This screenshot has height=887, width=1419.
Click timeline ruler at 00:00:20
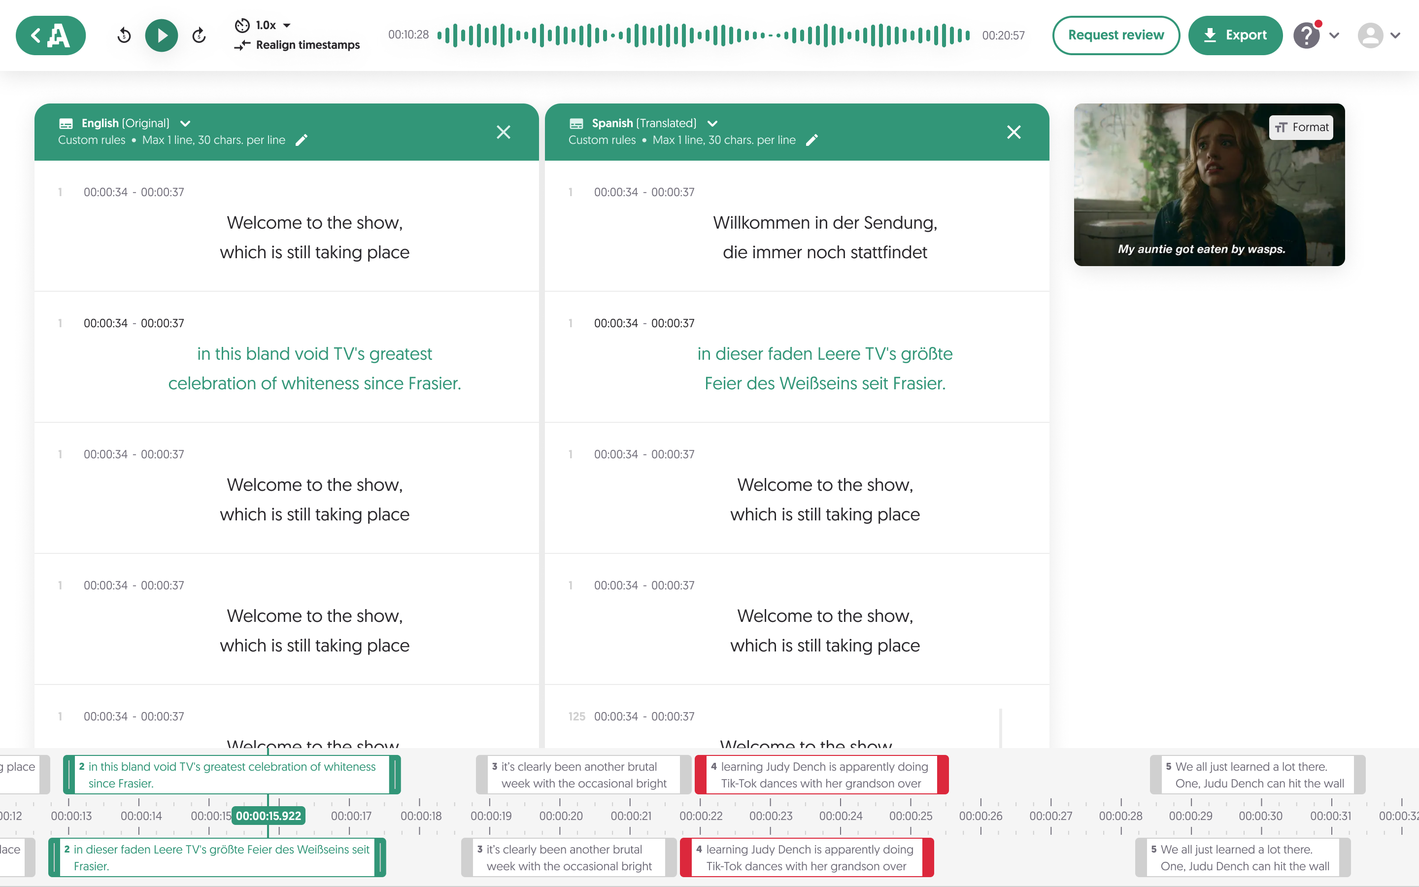click(x=561, y=816)
